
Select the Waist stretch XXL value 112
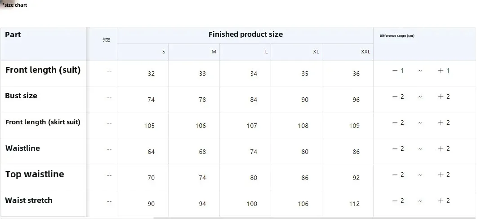[354, 204]
